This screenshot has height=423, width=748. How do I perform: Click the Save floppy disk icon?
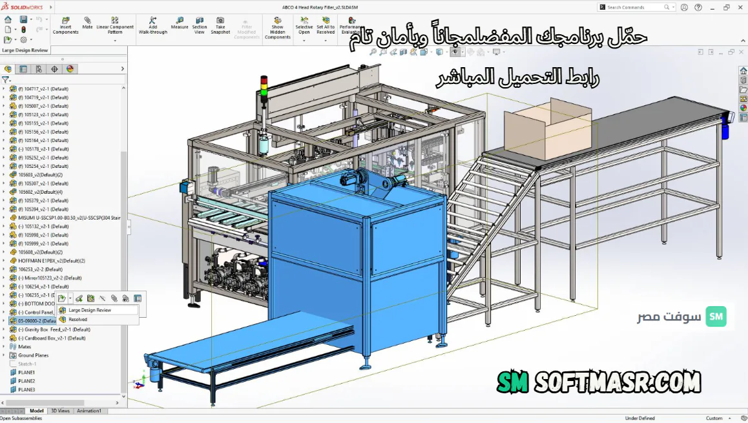[x=23, y=19]
